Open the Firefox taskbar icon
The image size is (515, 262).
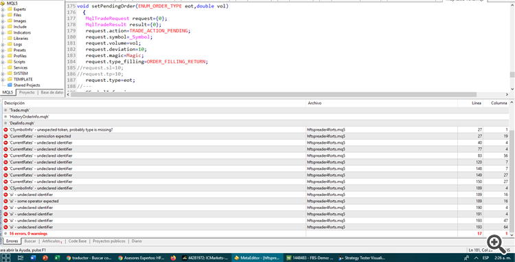(174, 258)
